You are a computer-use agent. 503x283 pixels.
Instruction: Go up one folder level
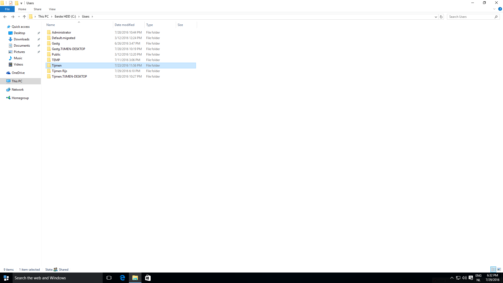24,17
